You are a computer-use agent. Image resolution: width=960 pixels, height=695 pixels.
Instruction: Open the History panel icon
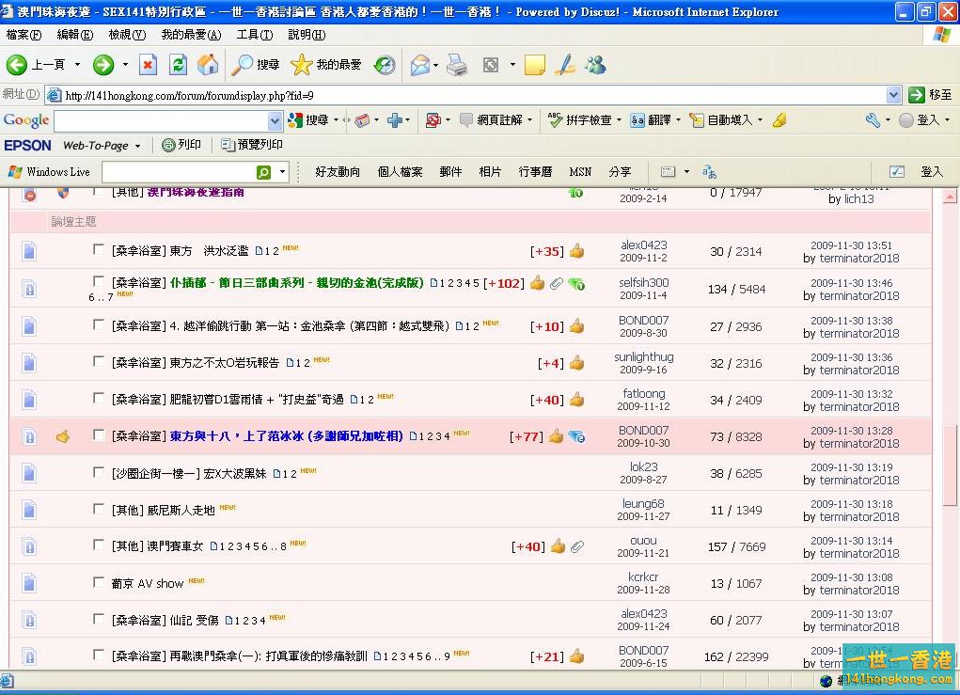pyautogui.click(x=385, y=65)
